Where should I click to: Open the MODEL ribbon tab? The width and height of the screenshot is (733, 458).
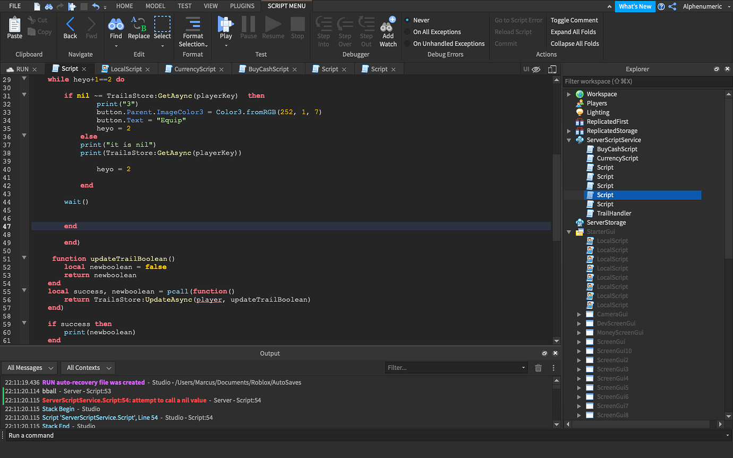pyautogui.click(x=155, y=6)
